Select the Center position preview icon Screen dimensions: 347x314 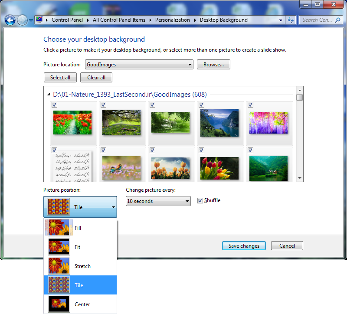pyautogui.click(x=59, y=304)
